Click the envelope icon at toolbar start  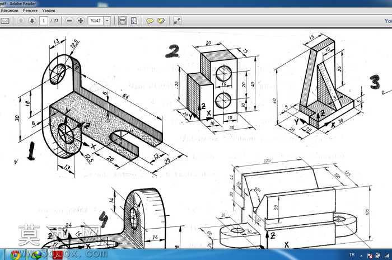pos(4,21)
